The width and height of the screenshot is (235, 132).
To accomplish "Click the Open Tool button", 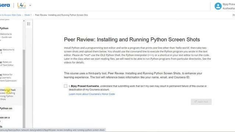I will click(x=201, y=102).
